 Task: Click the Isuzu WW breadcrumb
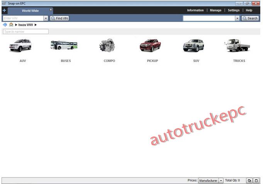point(25,25)
